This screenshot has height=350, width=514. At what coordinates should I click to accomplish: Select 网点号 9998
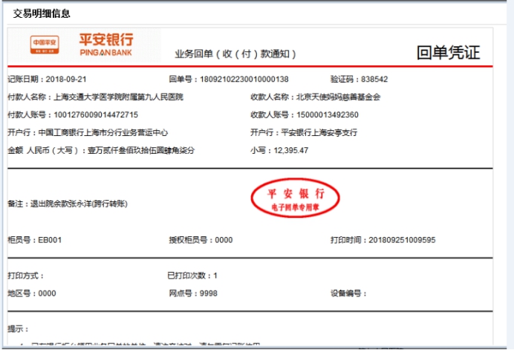193,294
